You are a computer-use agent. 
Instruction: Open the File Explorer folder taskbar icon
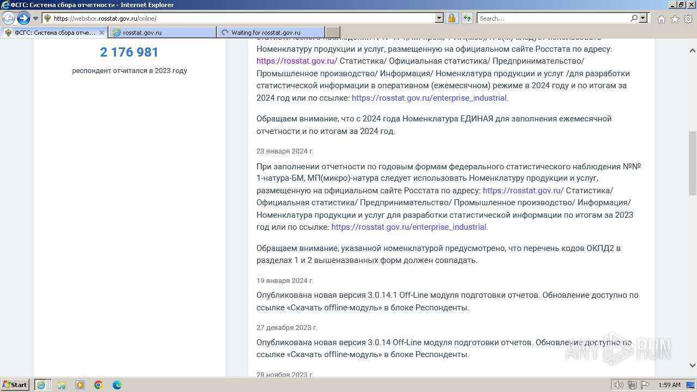click(62, 385)
